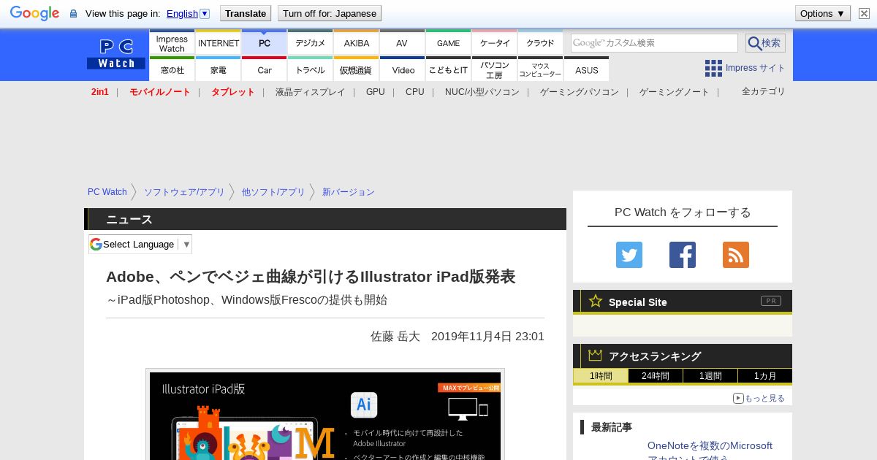Follow PC Watch on Twitter
The image size is (877, 460).
pyautogui.click(x=629, y=255)
